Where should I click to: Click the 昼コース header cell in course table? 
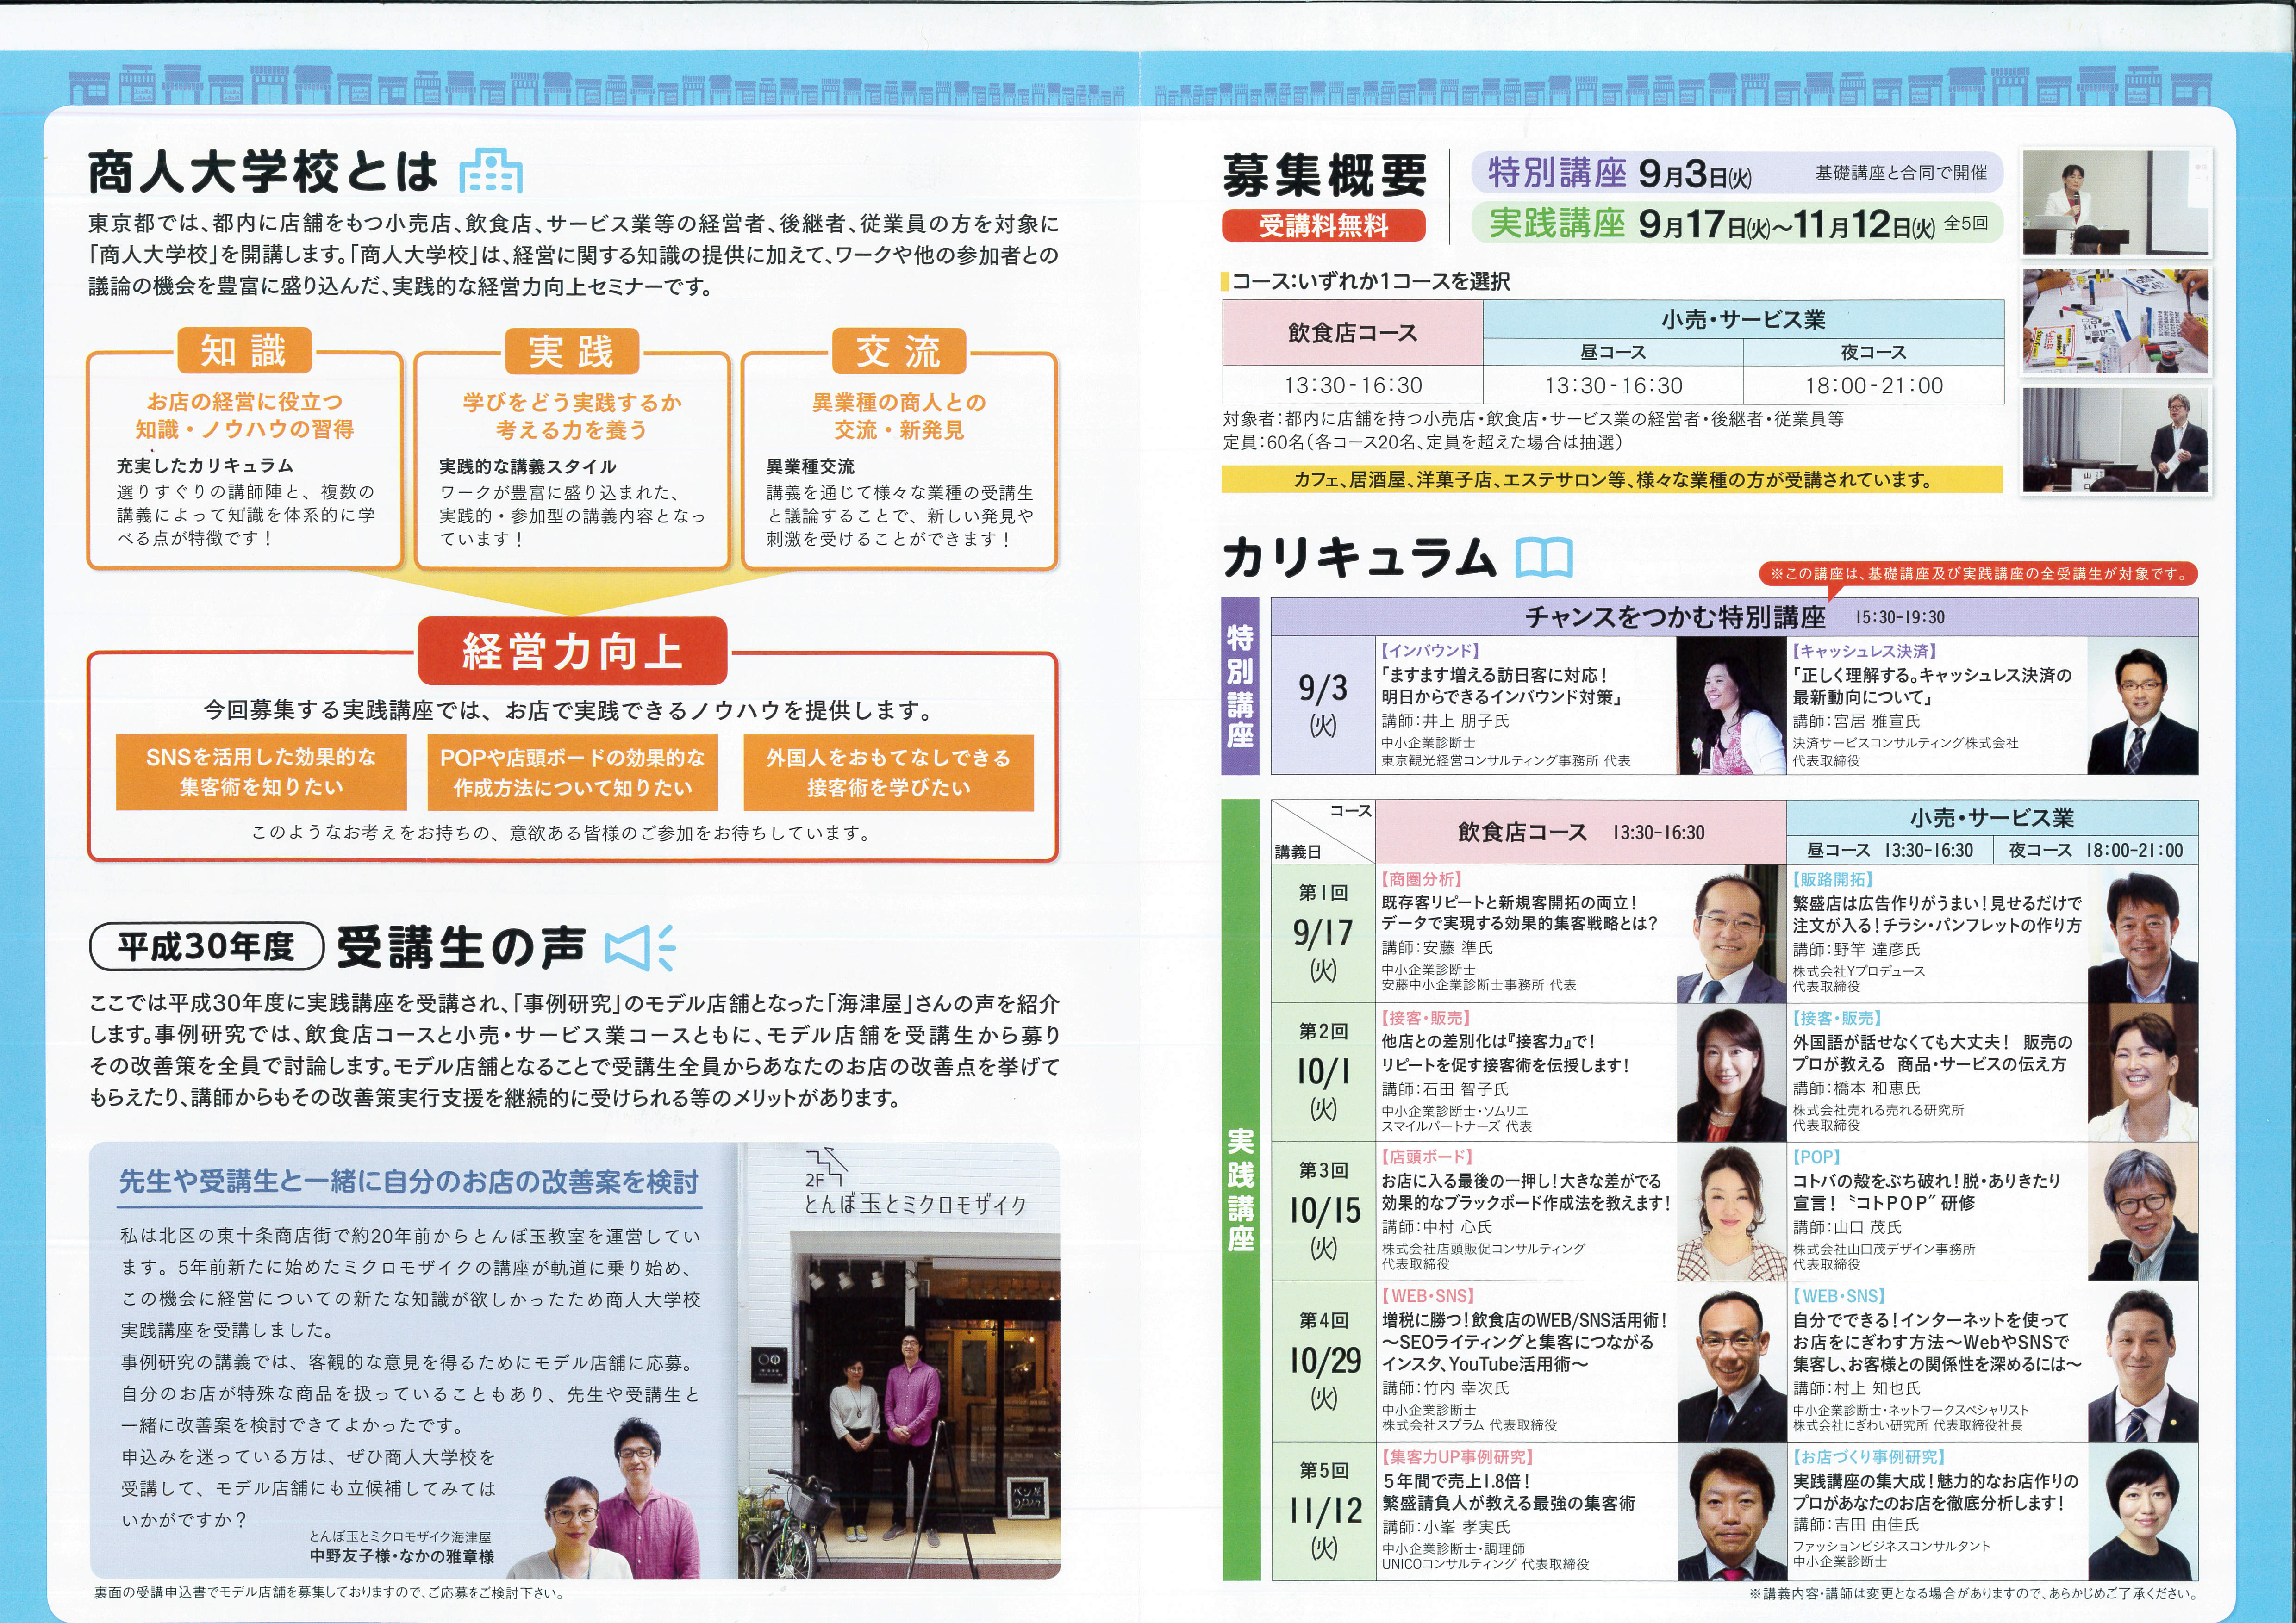point(1613,352)
